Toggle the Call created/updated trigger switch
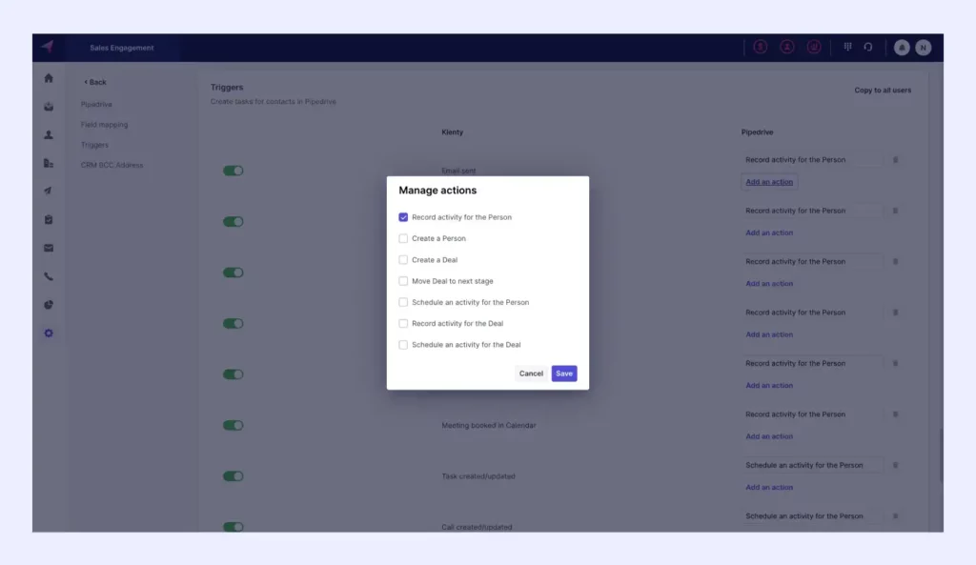 (x=233, y=527)
